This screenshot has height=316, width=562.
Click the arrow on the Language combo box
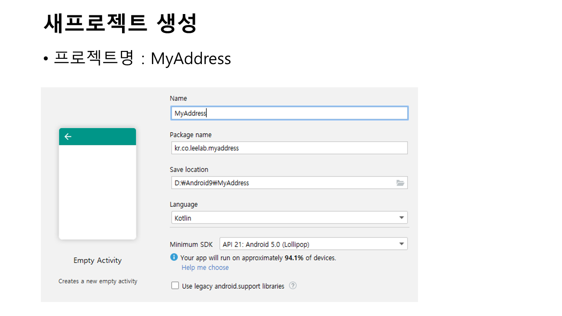[401, 218]
